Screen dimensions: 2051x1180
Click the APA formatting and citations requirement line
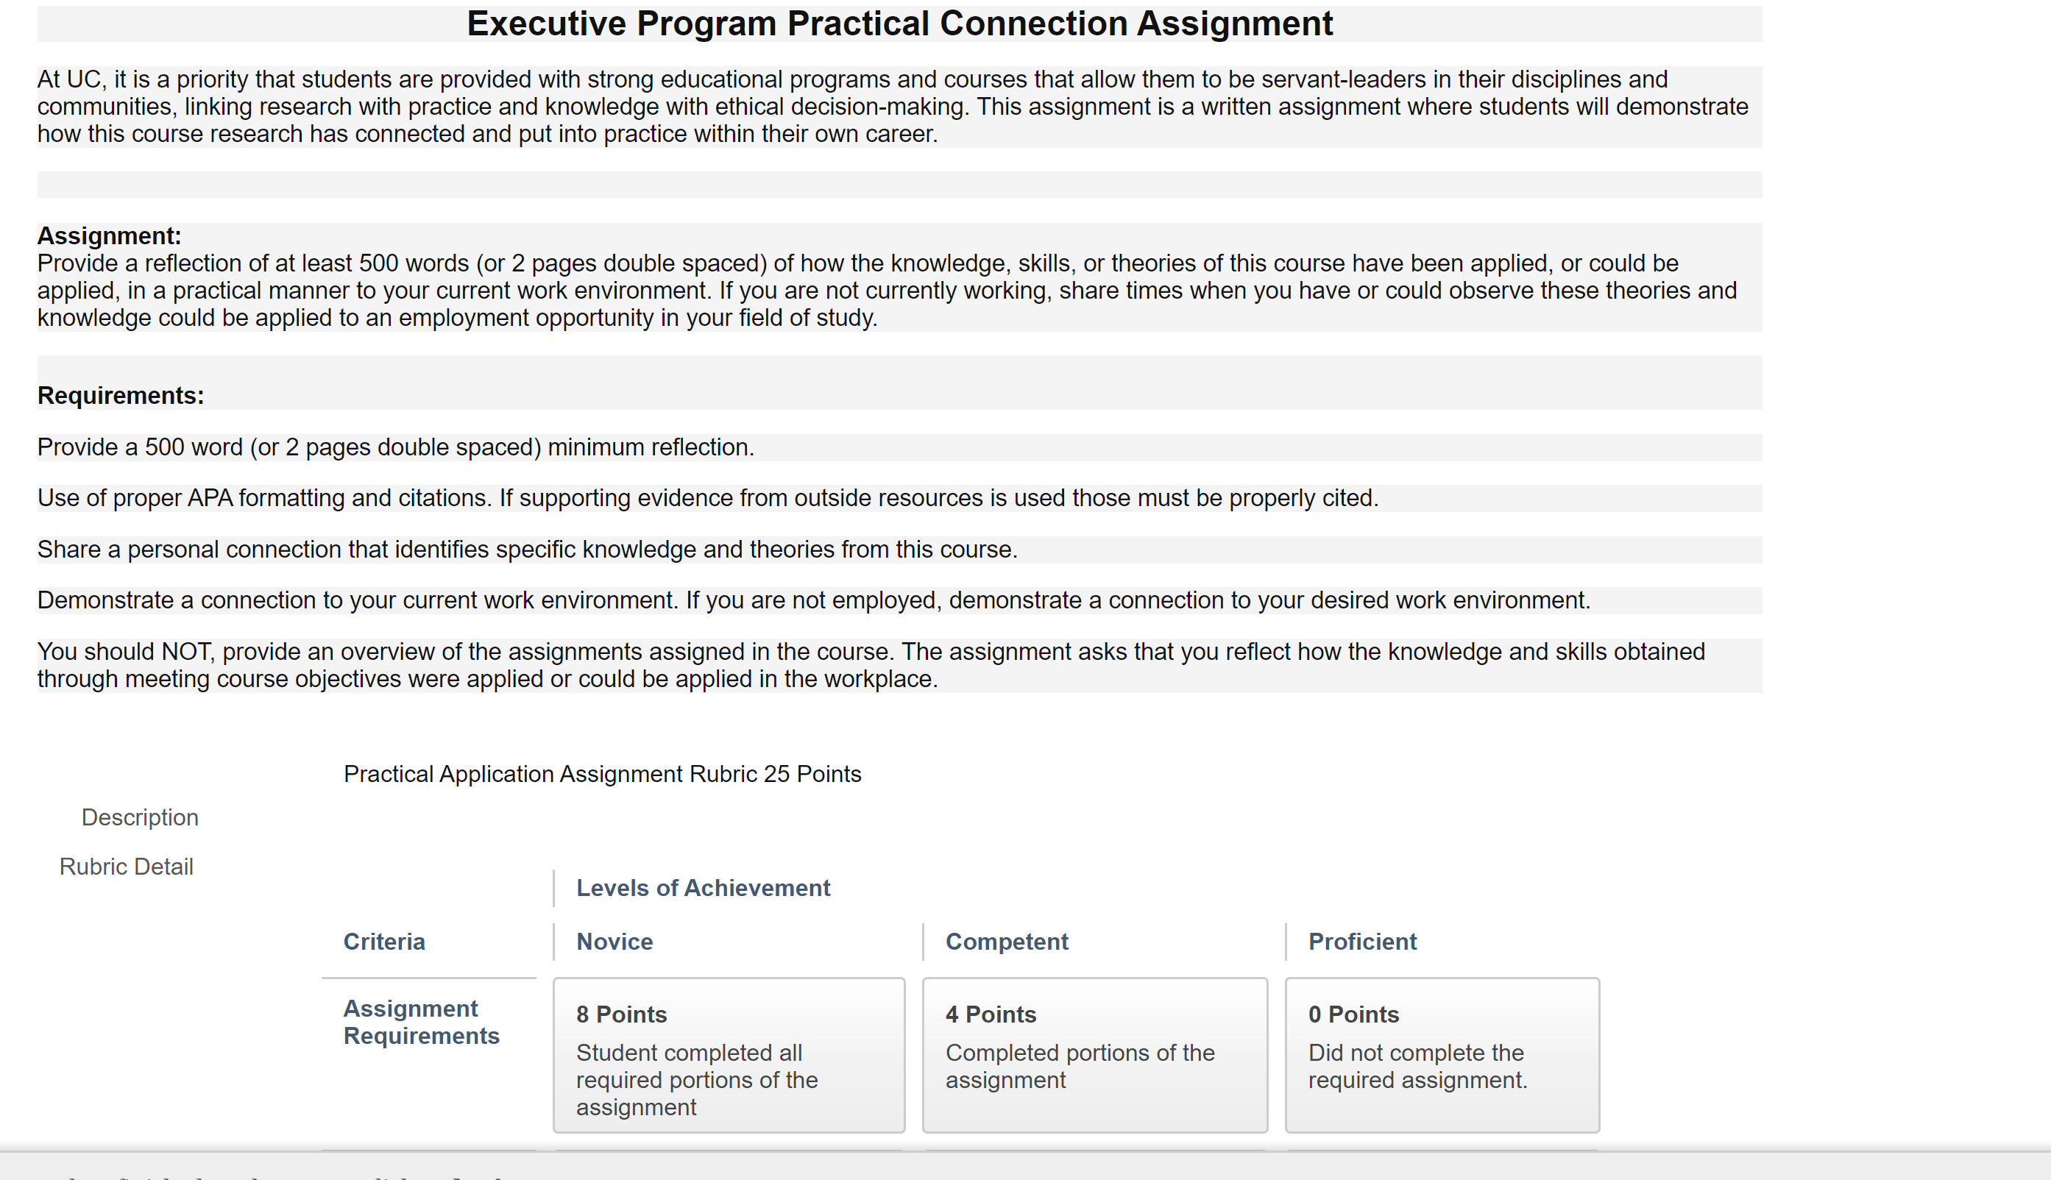tap(708, 497)
